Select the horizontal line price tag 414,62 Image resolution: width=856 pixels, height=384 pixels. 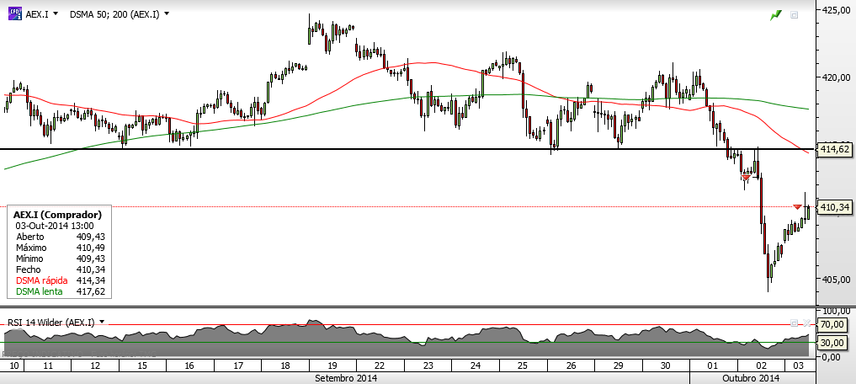pos(833,149)
